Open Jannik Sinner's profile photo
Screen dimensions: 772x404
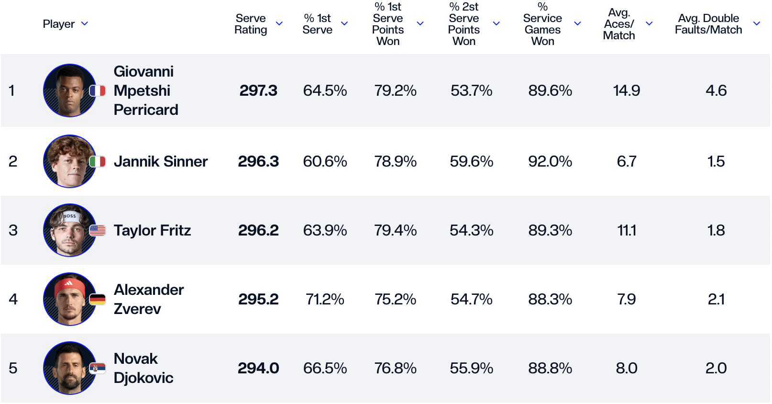pos(69,161)
